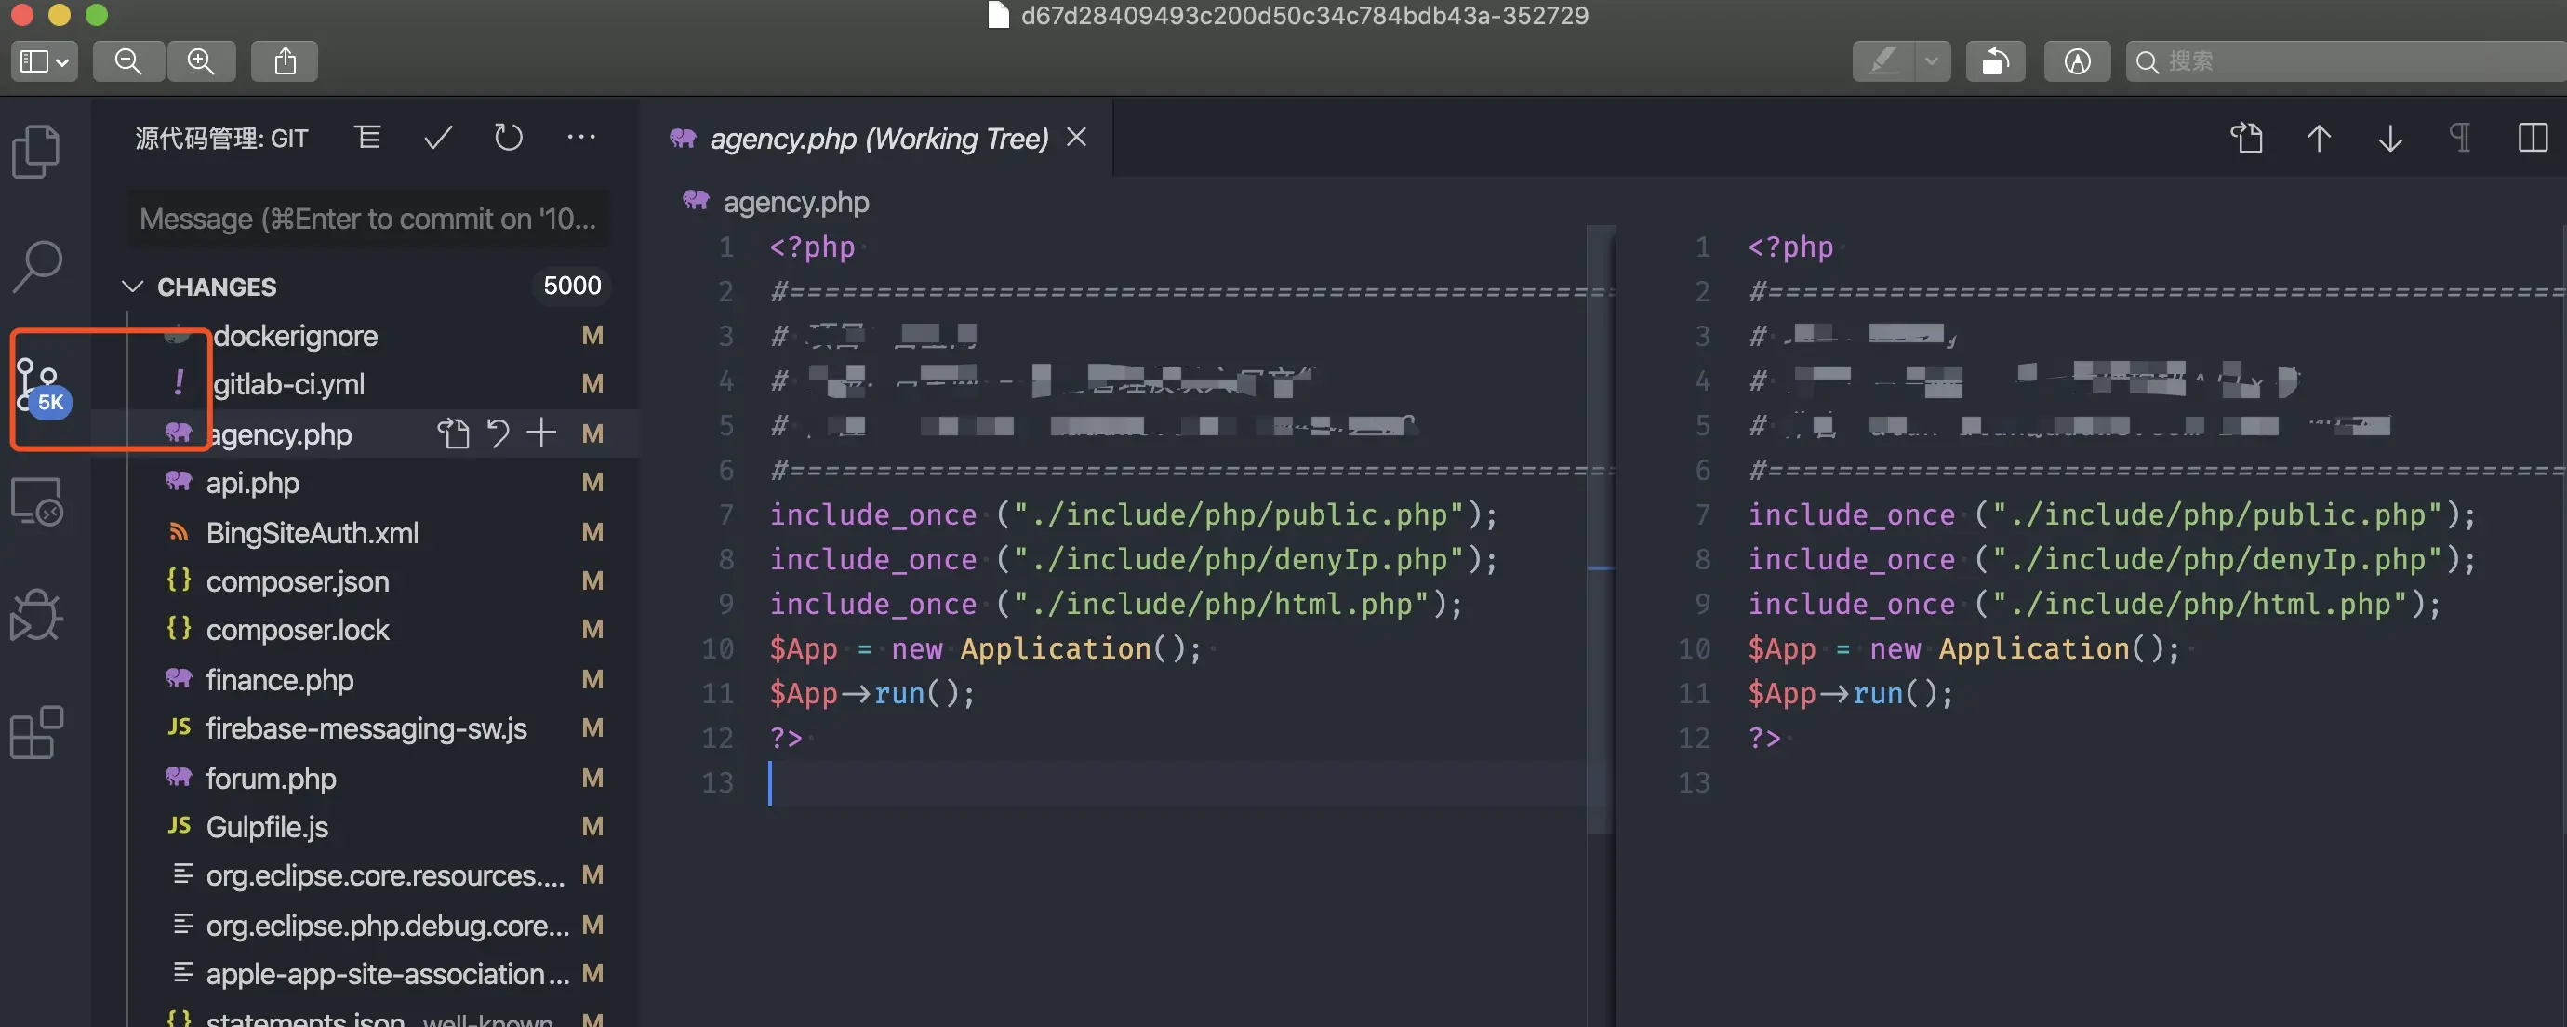Open the Explorer view in activity bar
The width and height of the screenshot is (2567, 1027).
[x=37, y=152]
